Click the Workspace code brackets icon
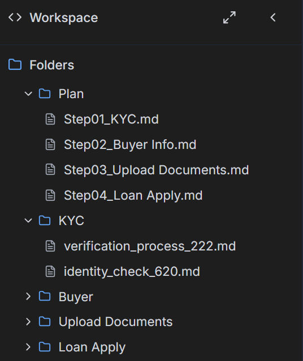Image resolution: width=303 pixels, height=361 pixels. point(15,17)
